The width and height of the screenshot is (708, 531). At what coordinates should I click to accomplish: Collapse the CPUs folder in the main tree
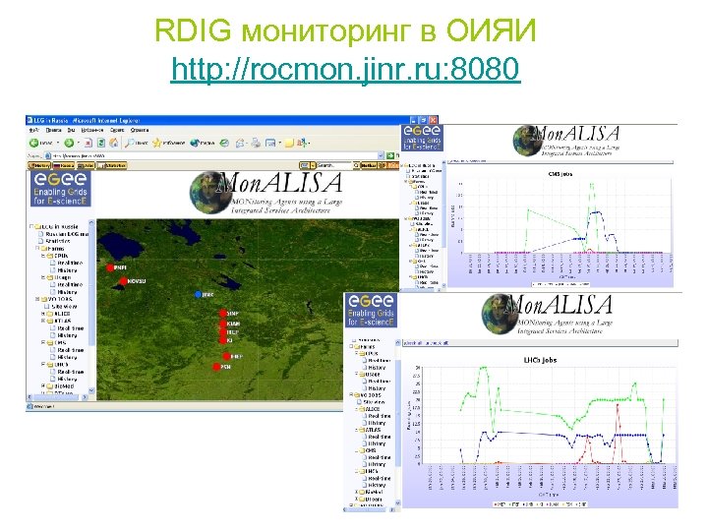tap(43, 256)
